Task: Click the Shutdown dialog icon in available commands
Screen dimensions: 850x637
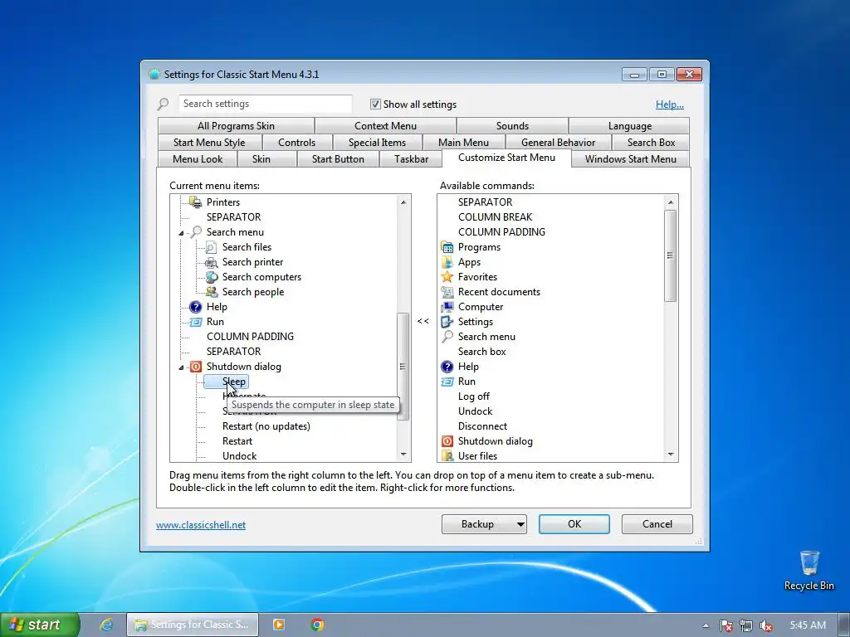Action: [x=447, y=441]
